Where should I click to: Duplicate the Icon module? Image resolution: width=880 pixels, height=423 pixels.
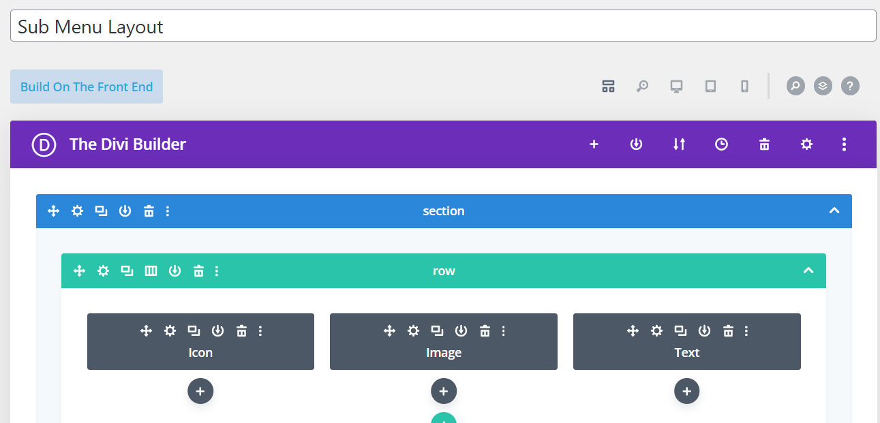click(194, 330)
